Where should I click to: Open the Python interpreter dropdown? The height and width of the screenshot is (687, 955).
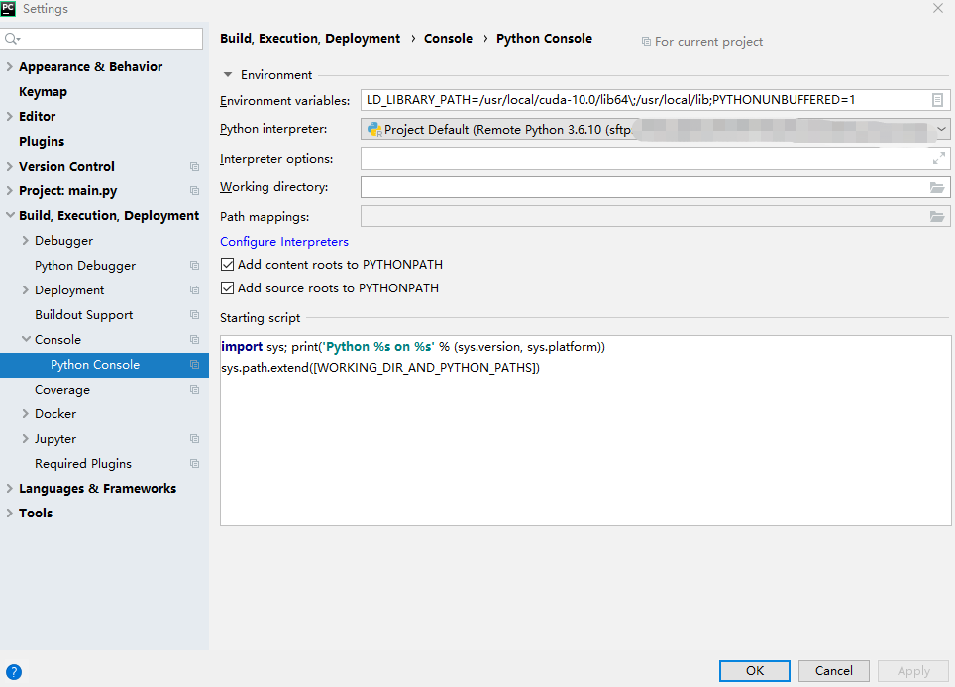(656, 129)
